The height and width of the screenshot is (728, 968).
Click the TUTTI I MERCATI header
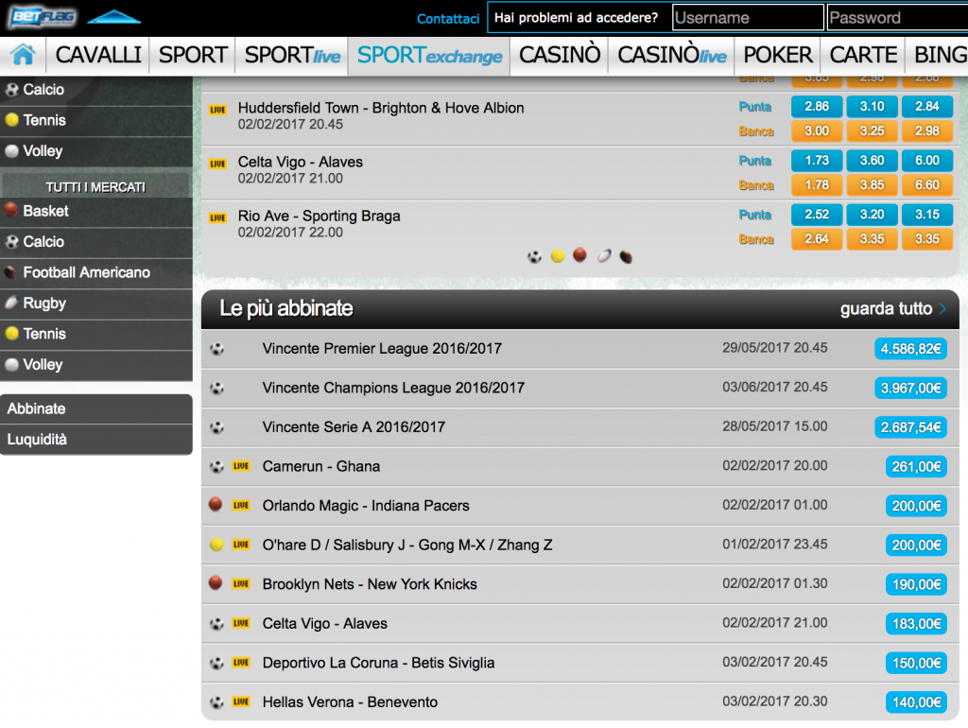coord(95,187)
